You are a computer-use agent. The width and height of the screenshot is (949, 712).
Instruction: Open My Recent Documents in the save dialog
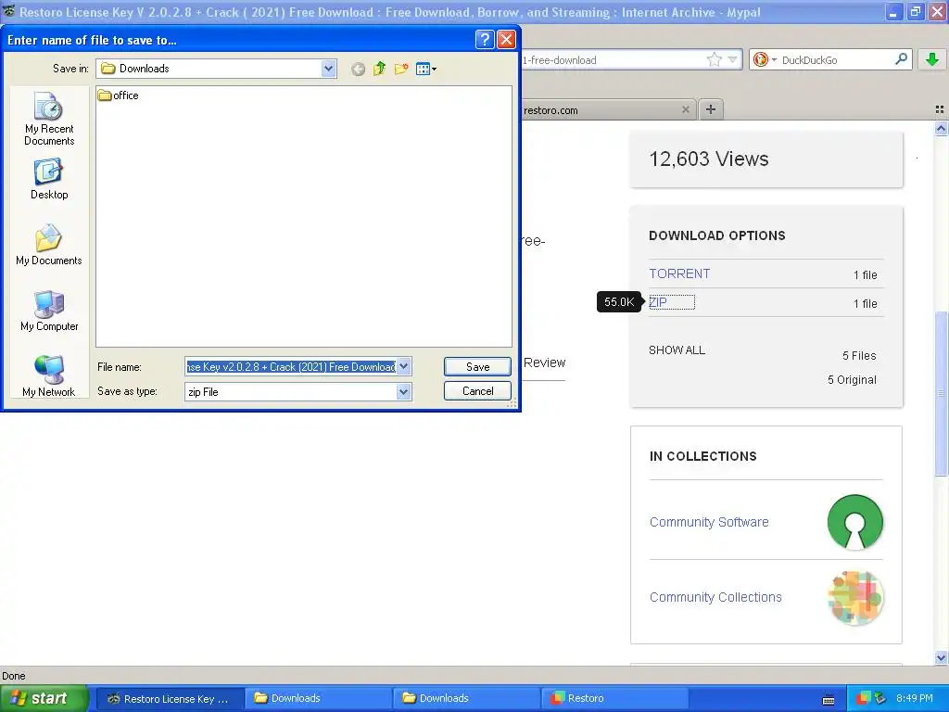coord(49,120)
